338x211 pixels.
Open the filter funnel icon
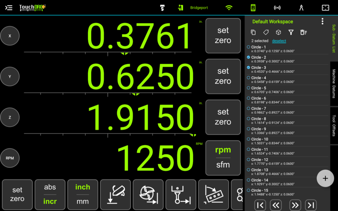tap(291, 32)
